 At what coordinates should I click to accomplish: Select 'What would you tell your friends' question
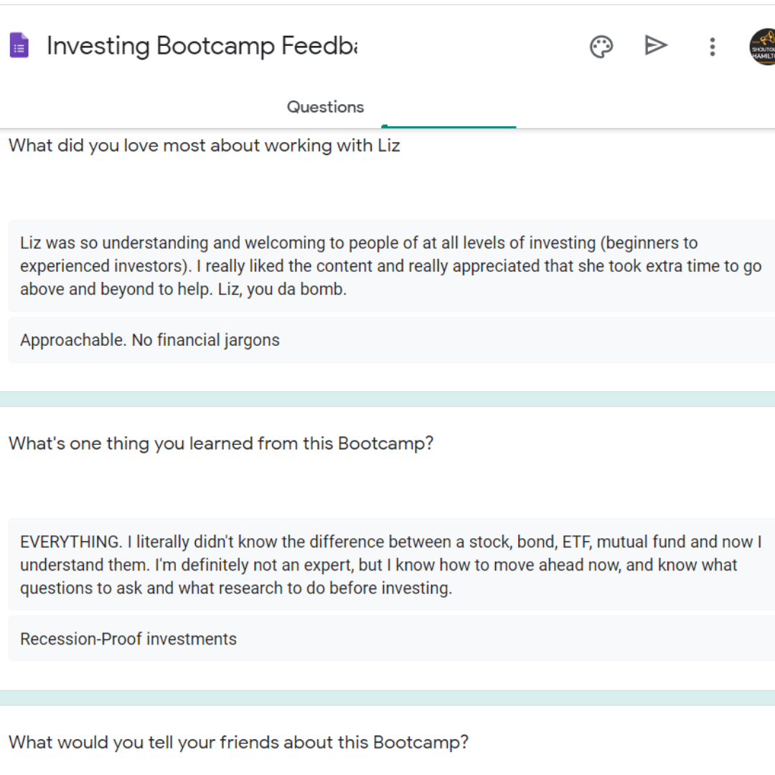click(238, 743)
